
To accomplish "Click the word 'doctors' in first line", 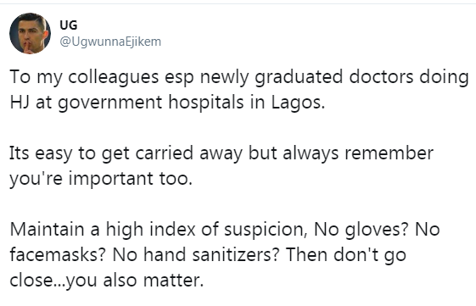I will pyautogui.click(x=381, y=77).
